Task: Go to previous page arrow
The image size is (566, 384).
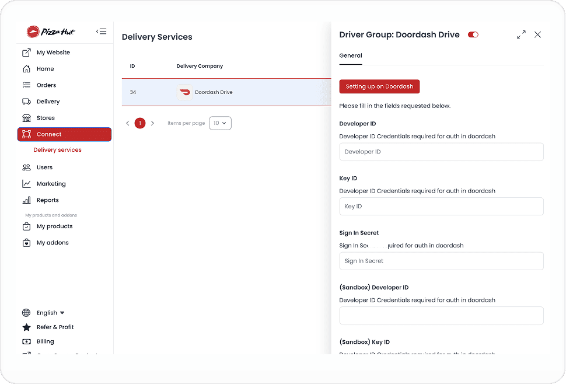Action: (x=128, y=123)
